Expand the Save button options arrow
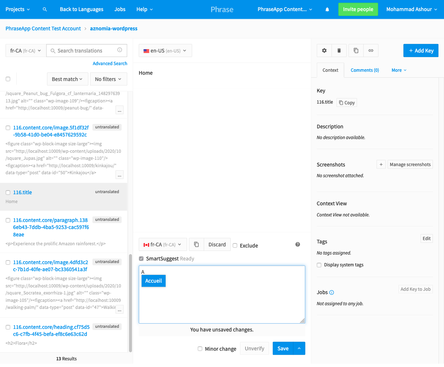 299,348
